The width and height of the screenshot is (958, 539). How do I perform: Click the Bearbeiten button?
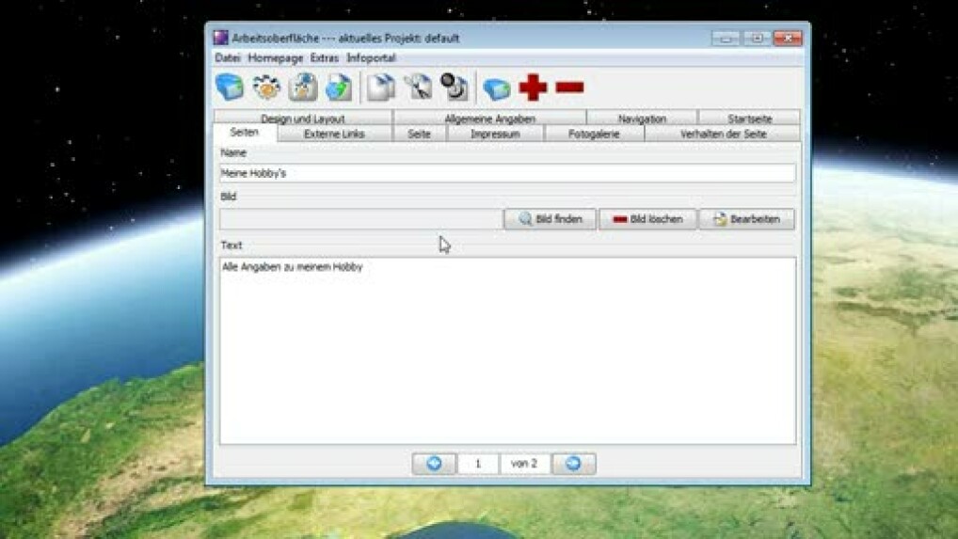pyautogui.click(x=746, y=219)
